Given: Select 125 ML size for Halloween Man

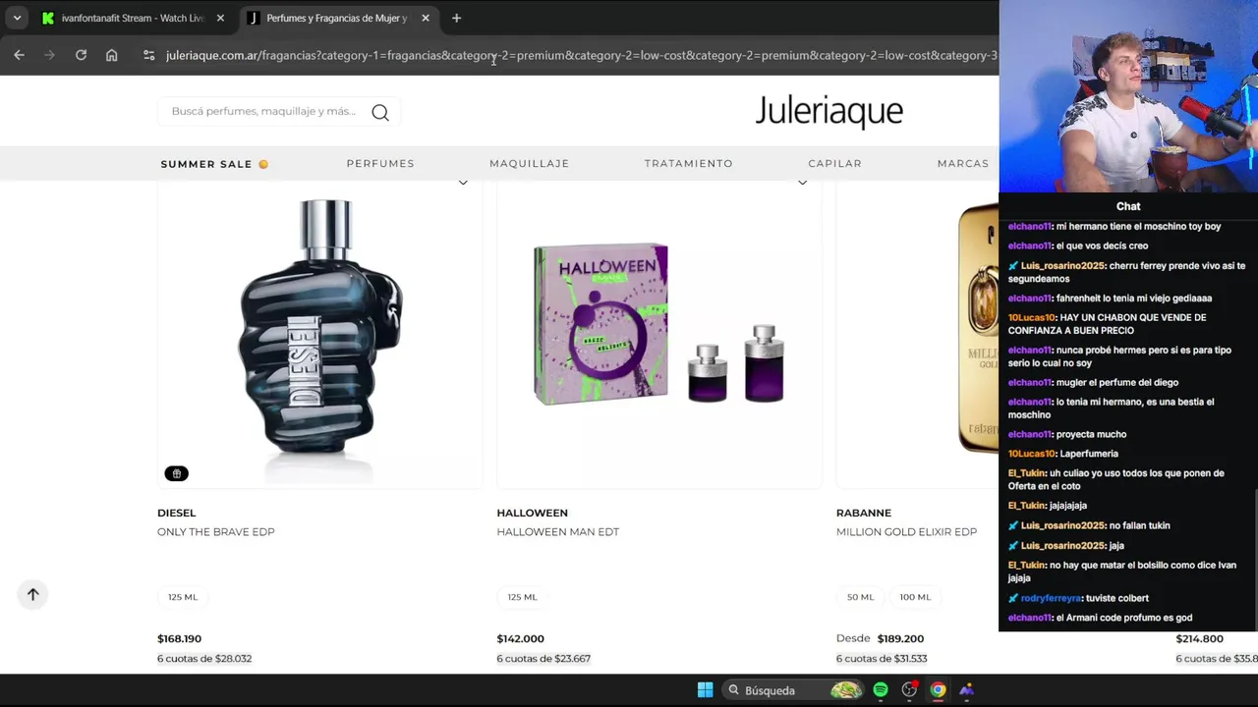Looking at the screenshot, I should click(522, 597).
